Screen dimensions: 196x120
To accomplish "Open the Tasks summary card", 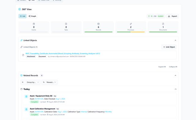I will coord(66,27).
